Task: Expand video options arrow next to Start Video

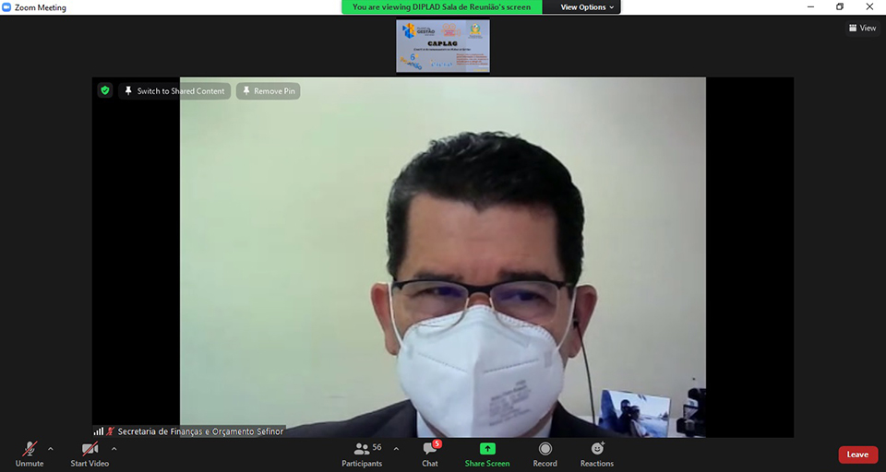Action: (x=117, y=449)
